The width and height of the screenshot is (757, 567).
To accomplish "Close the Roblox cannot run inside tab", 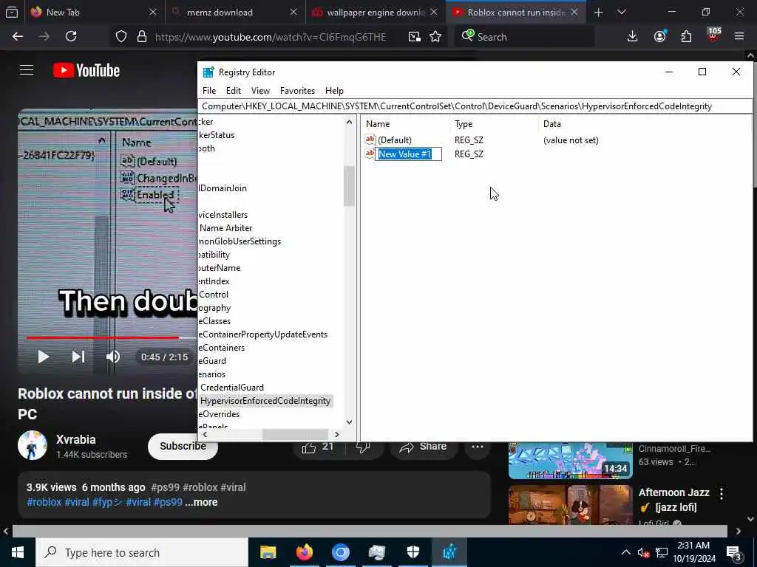I will click(x=574, y=13).
